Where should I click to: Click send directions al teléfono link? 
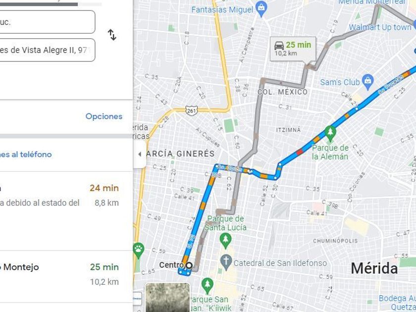(26, 155)
